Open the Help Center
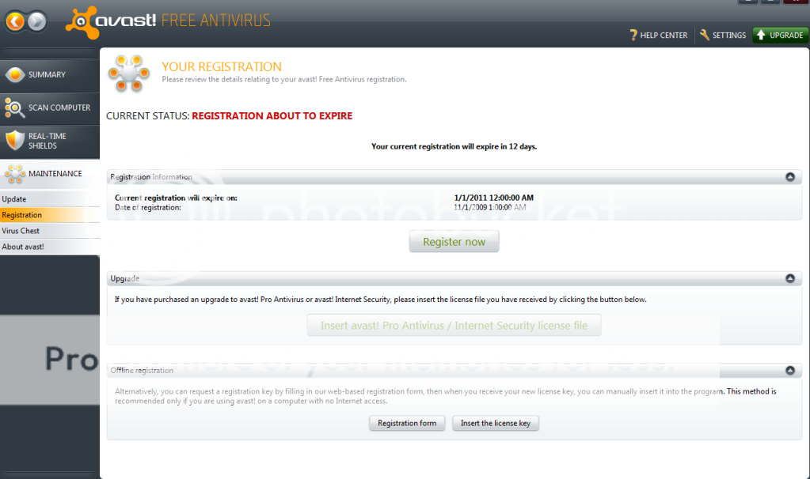This screenshot has width=810, height=479. [x=659, y=35]
